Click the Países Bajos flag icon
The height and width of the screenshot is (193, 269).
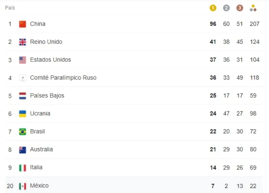coord(23,96)
